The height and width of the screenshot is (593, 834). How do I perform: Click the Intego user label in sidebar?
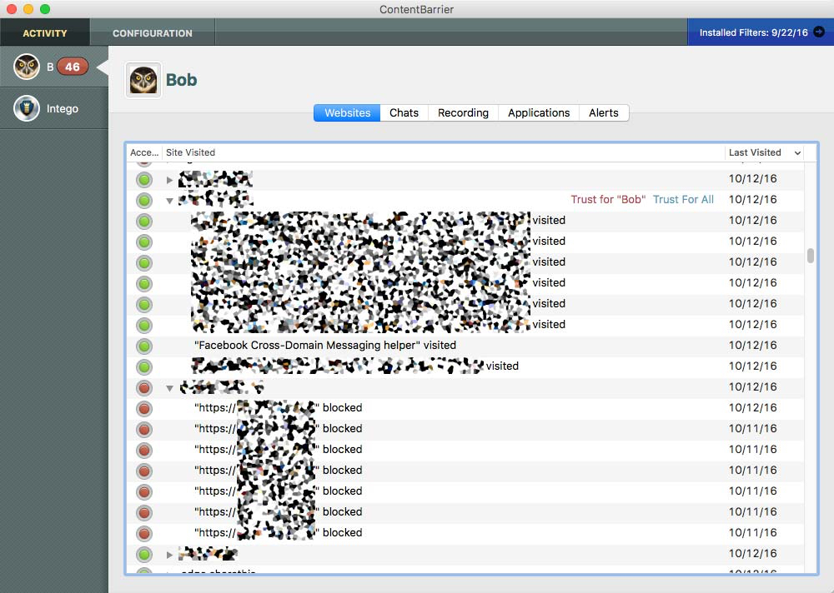coord(63,108)
